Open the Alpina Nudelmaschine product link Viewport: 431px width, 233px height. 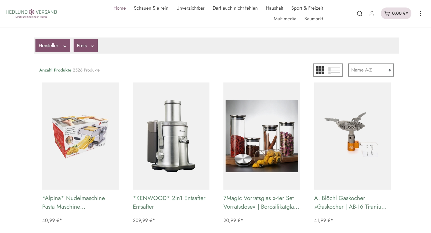[74, 202]
